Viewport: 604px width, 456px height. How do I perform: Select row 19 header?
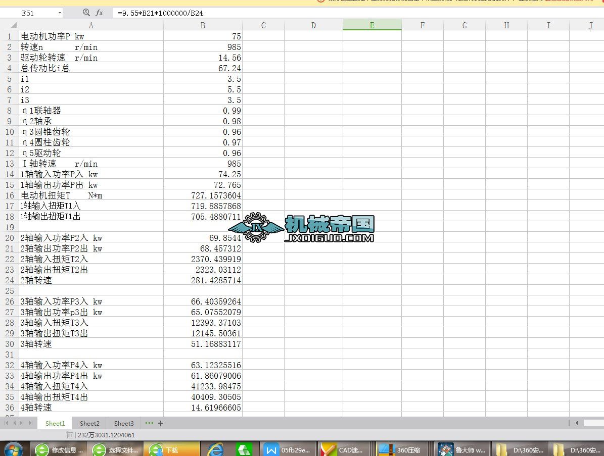point(10,227)
